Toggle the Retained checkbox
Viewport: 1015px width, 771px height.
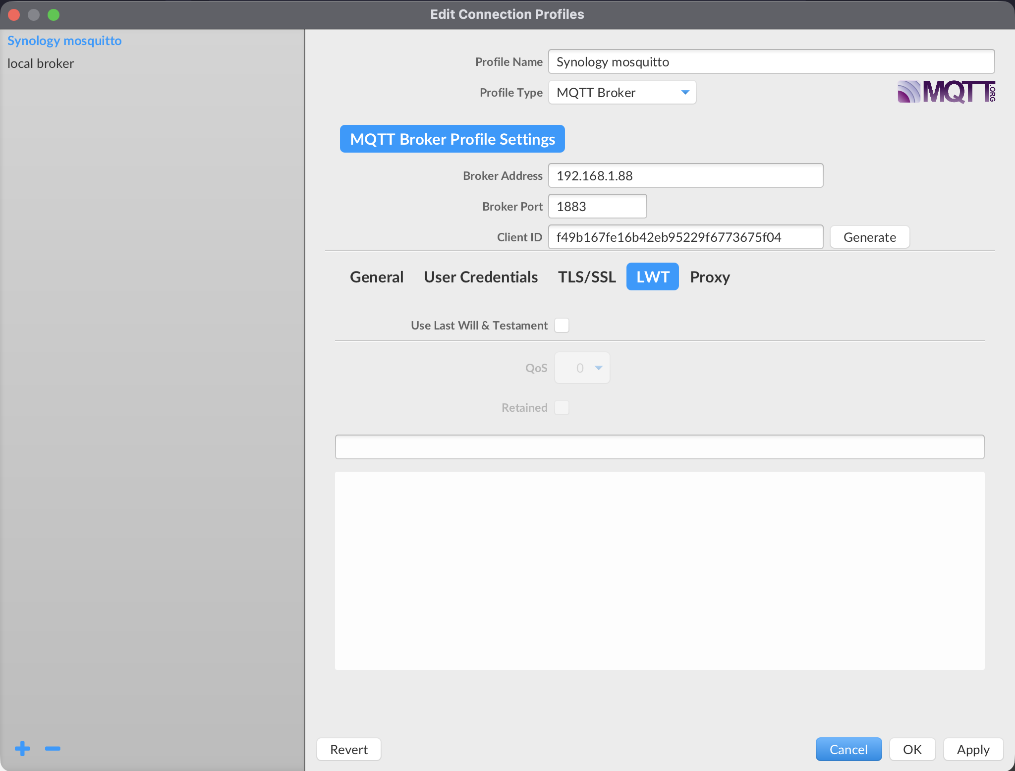(562, 408)
